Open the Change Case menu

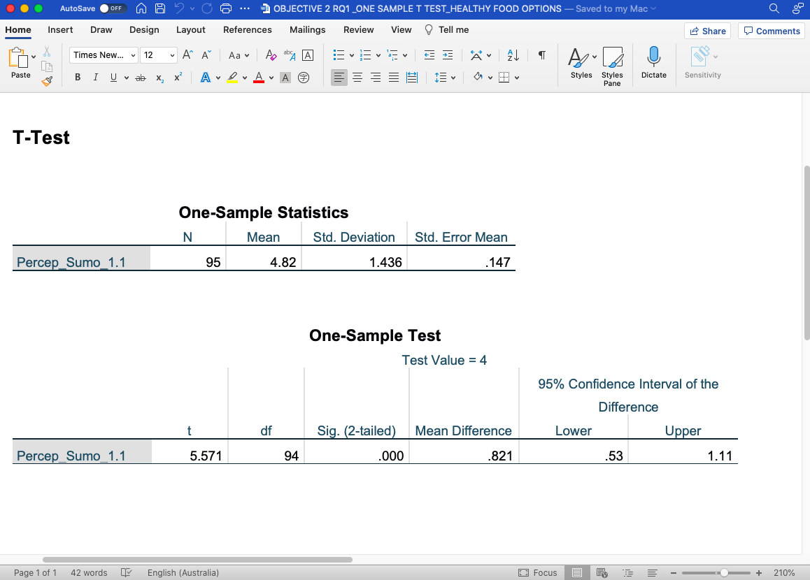tap(239, 55)
